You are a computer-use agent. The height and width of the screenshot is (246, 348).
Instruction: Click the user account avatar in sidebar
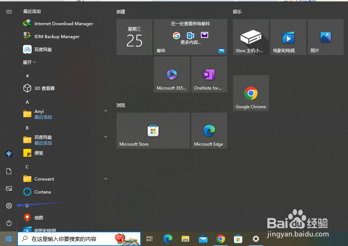point(9,154)
